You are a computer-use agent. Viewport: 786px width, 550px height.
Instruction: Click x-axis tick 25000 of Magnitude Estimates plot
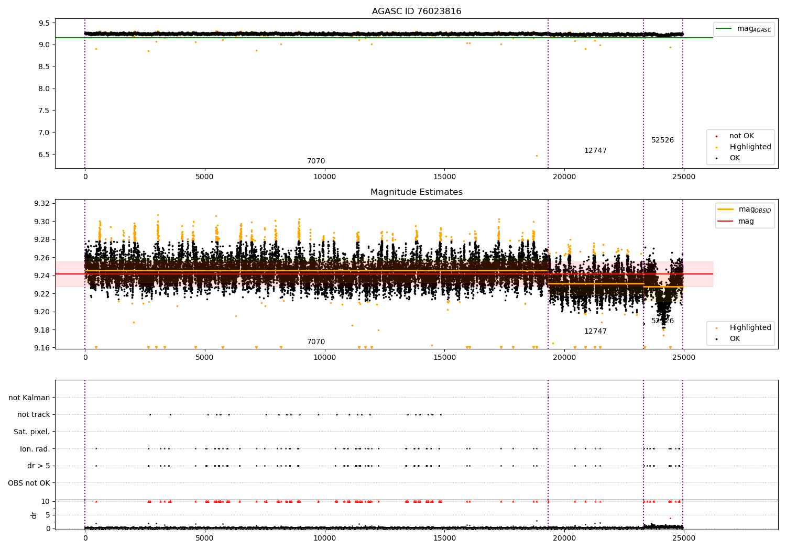coord(684,358)
